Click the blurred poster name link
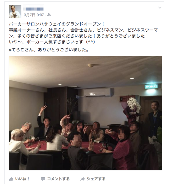 coord(34,8)
